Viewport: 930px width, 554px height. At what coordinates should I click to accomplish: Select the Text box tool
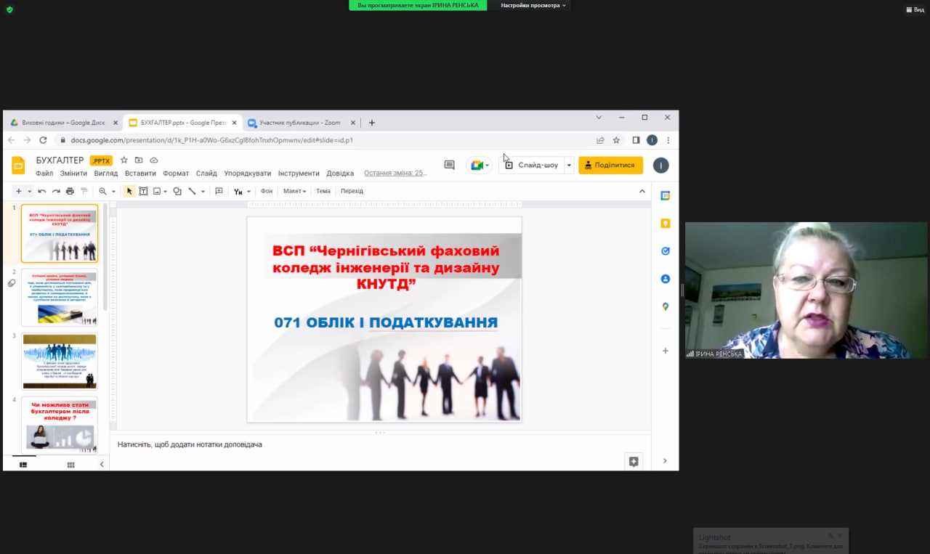(143, 192)
